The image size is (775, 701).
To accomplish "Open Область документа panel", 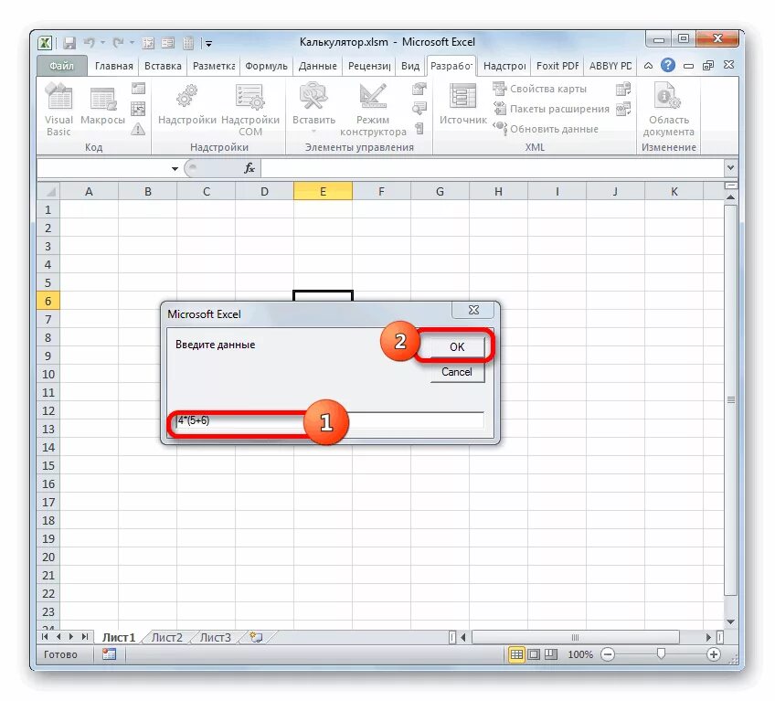I will click(668, 110).
